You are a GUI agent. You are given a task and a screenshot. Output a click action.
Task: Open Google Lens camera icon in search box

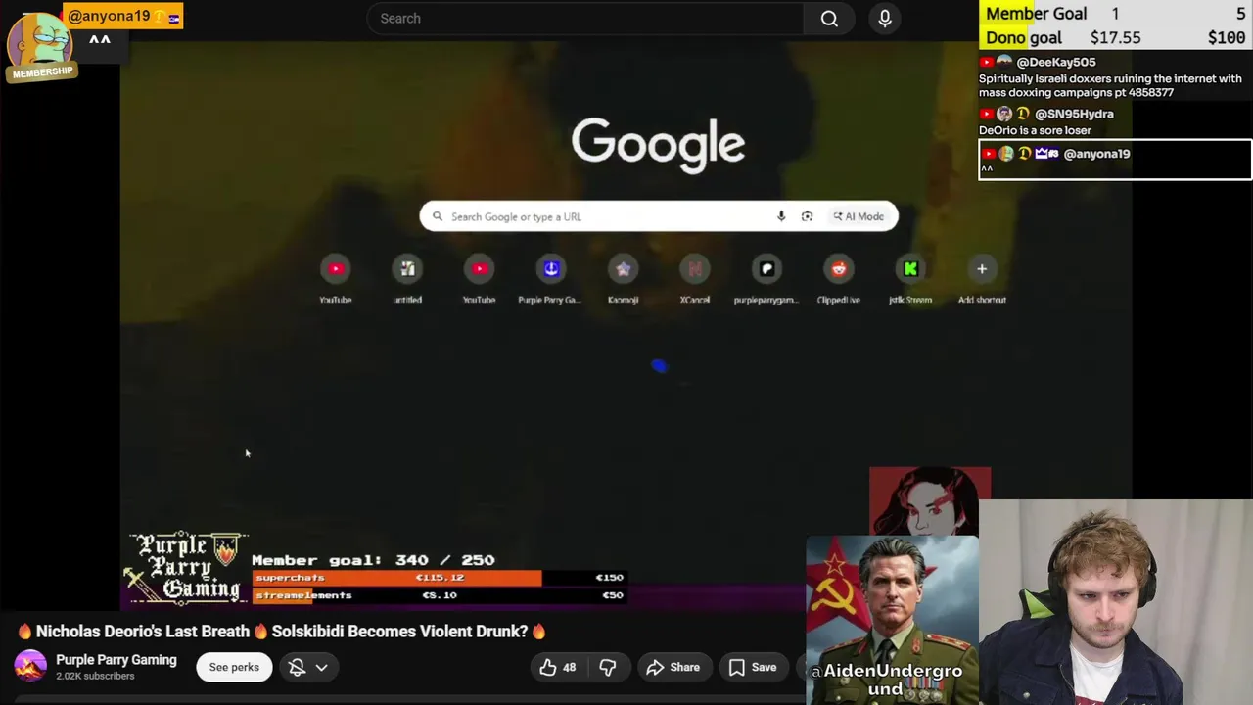tap(807, 216)
